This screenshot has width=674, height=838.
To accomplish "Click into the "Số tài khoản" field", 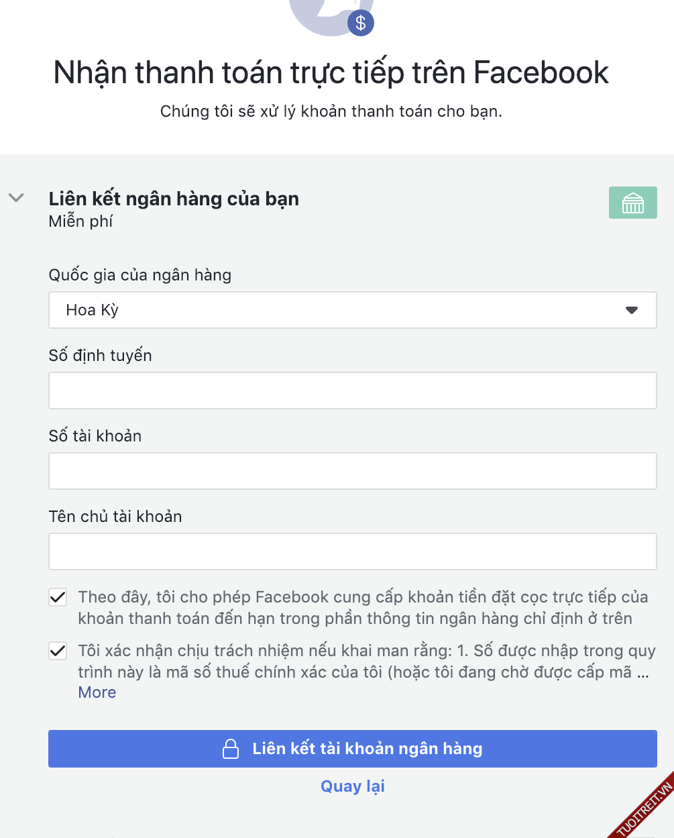I will click(x=352, y=471).
